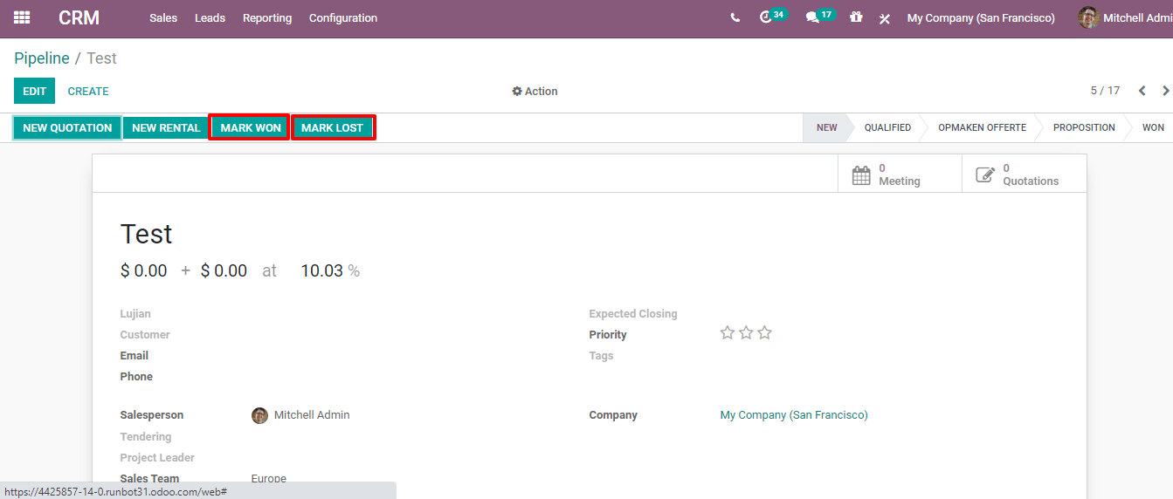Click the Phone field label
Screen dimensions: 1173x499
136,377
